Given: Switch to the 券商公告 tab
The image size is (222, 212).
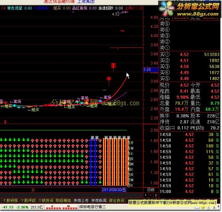Looking at the screenshot, I should (x=81, y=201).
